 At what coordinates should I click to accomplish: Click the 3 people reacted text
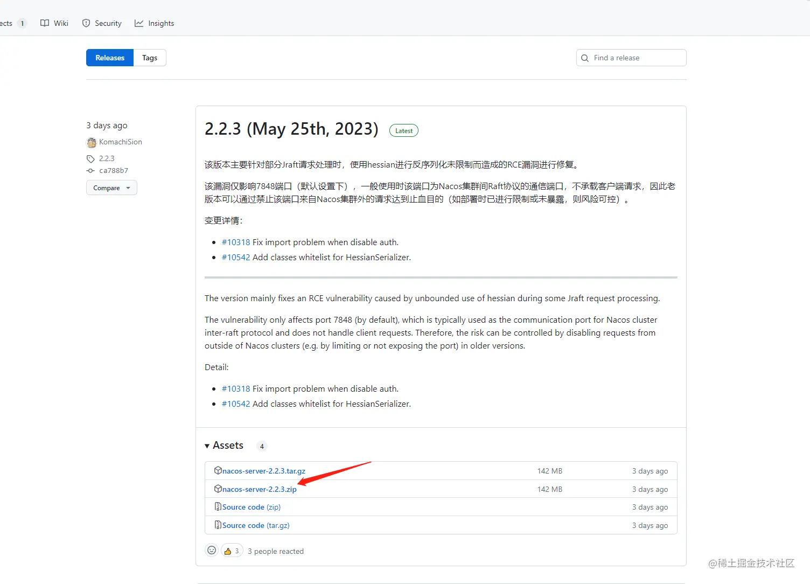(276, 551)
